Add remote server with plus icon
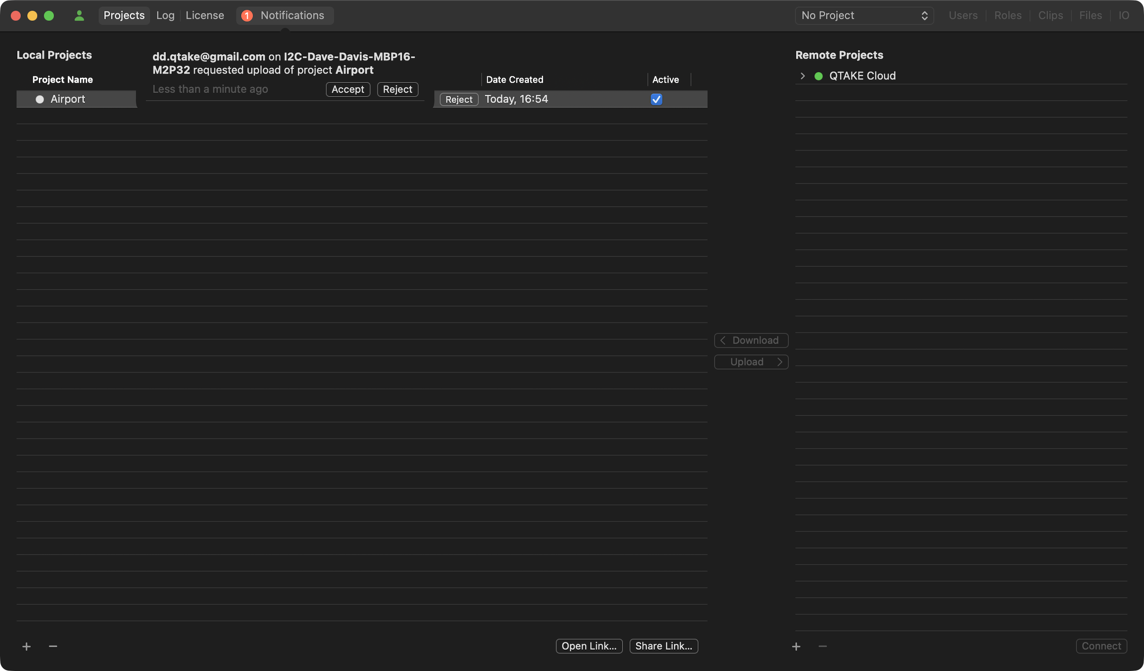Image resolution: width=1144 pixels, height=671 pixels. [796, 646]
